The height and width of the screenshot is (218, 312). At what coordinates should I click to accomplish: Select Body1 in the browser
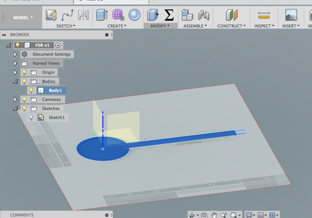coord(55,90)
